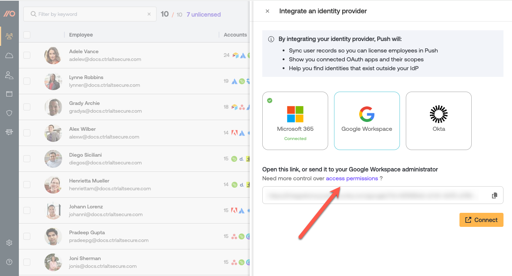The height and width of the screenshot is (276, 512).
Task: Click Adele Vance's profile photo
Action: click(x=53, y=55)
